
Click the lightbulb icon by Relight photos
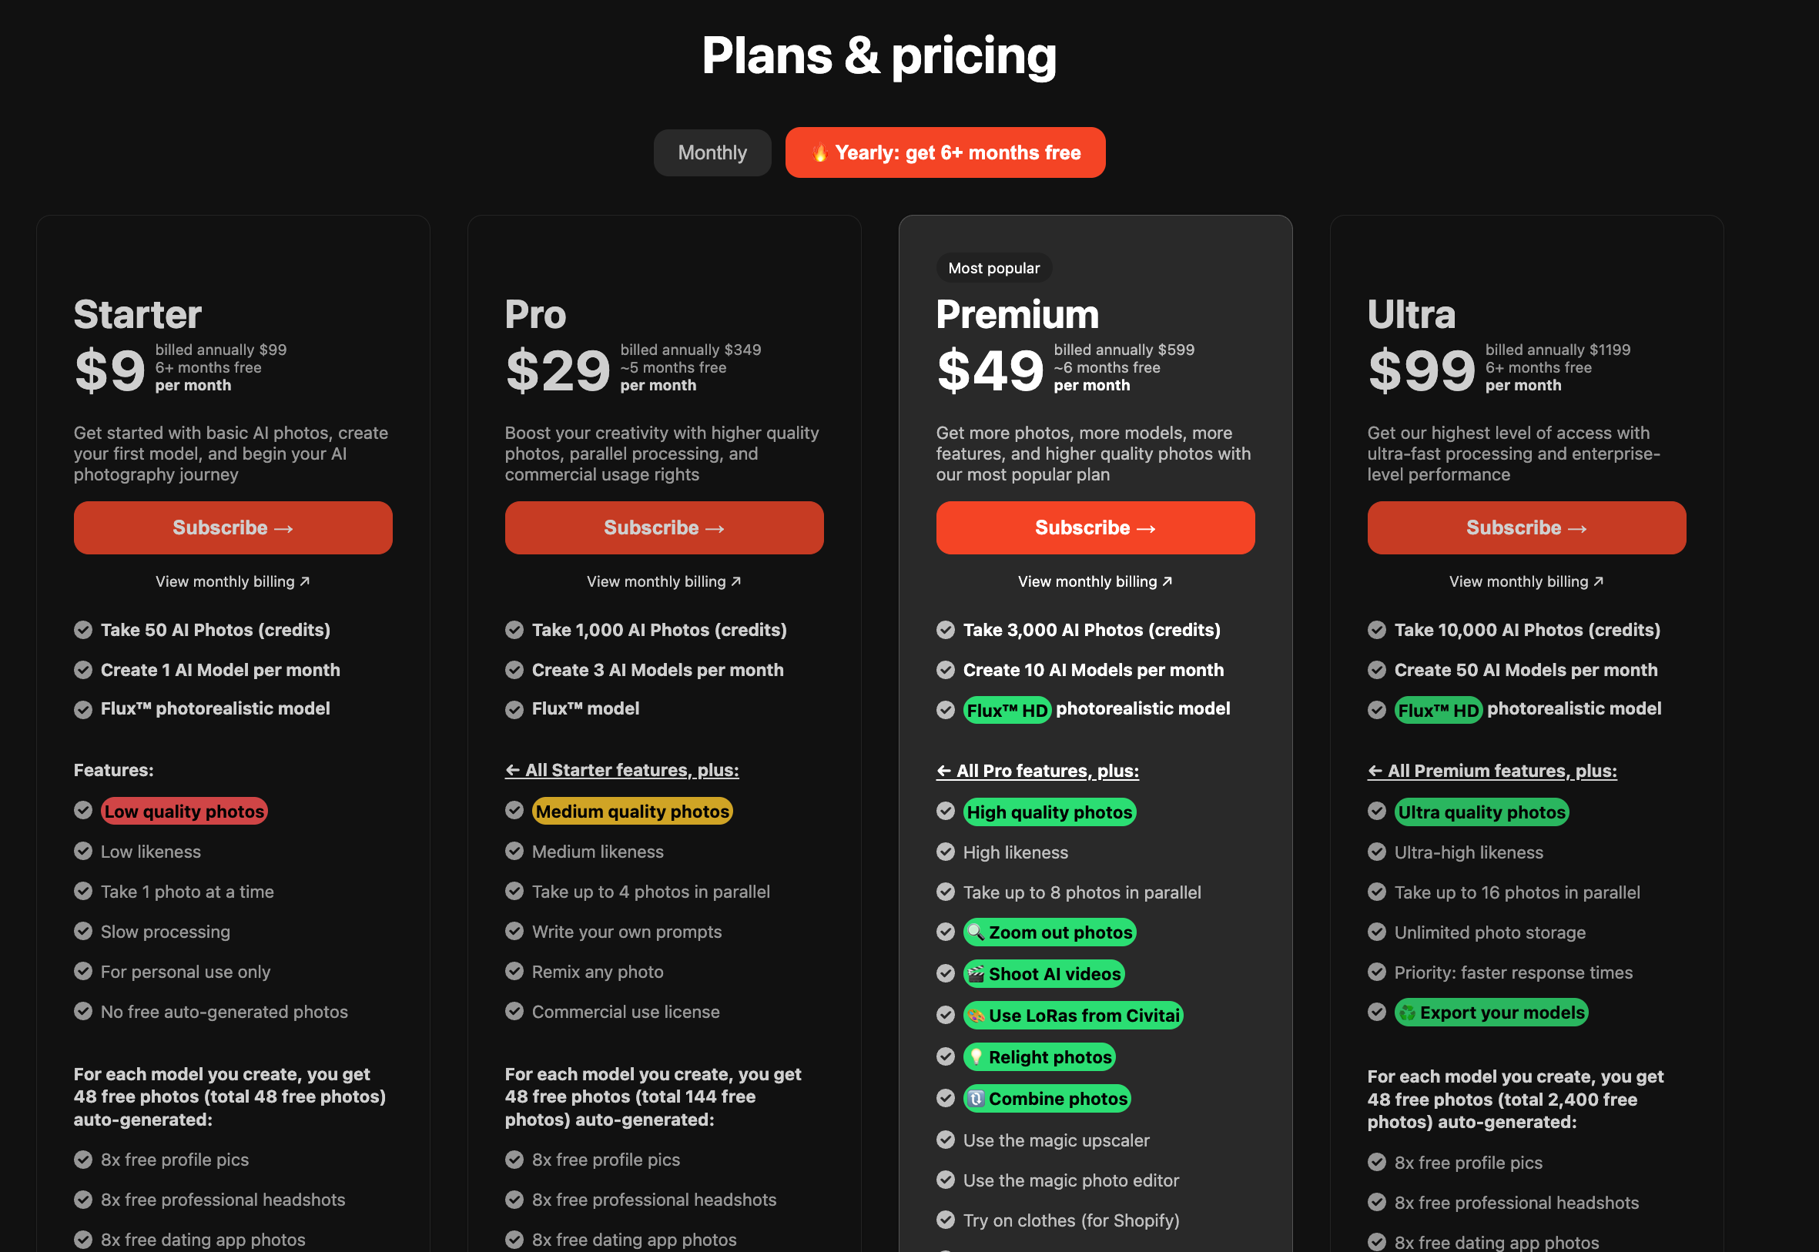click(975, 1056)
